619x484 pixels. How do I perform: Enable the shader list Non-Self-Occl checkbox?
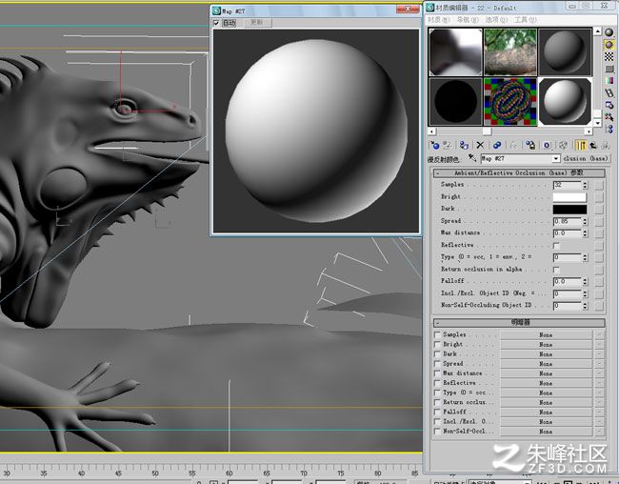437,432
